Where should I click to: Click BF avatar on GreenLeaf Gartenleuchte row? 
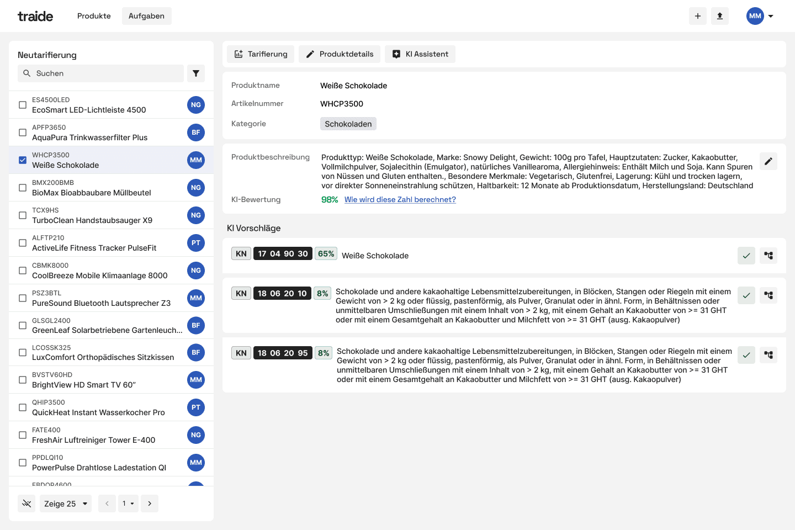click(196, 325)
